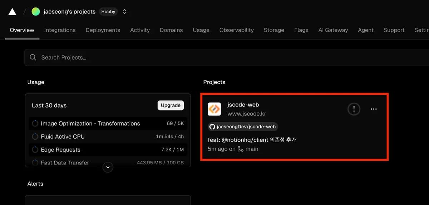Click the Projects section heading
Viewport: 429px width, 205px height.
tap(214, 82)
